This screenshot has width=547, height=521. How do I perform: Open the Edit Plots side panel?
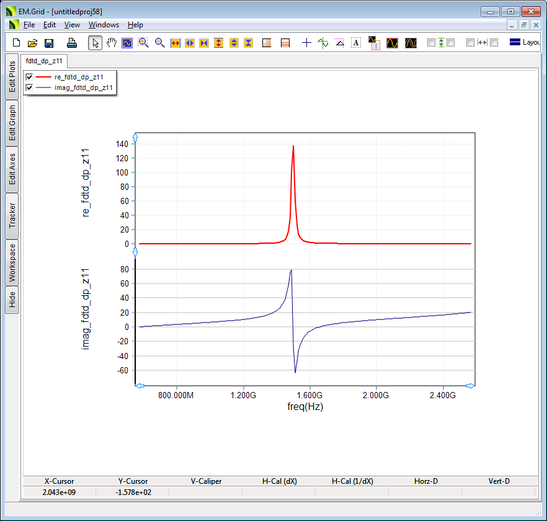pos(12,77)
